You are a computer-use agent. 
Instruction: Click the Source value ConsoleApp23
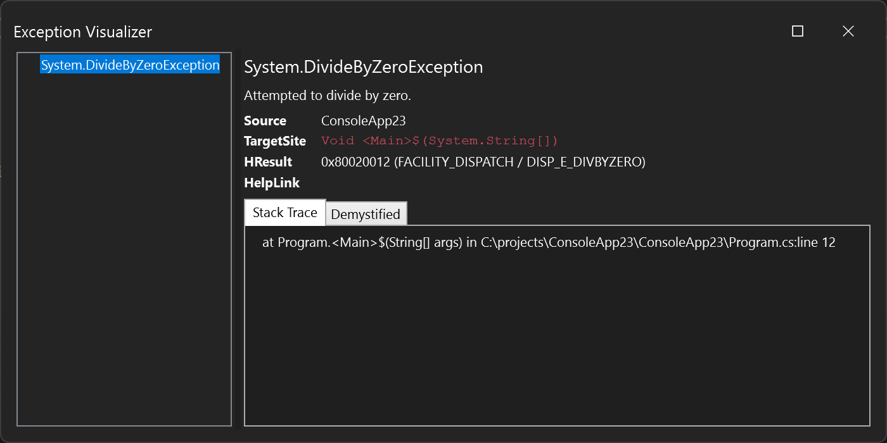click(x=363, y=120)
